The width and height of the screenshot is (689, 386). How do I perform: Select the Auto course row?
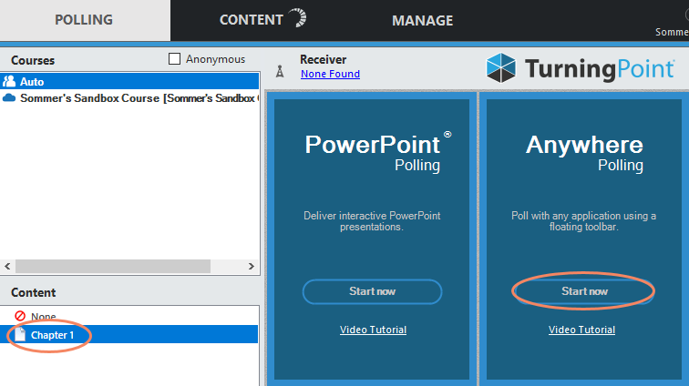click(129, 81)
